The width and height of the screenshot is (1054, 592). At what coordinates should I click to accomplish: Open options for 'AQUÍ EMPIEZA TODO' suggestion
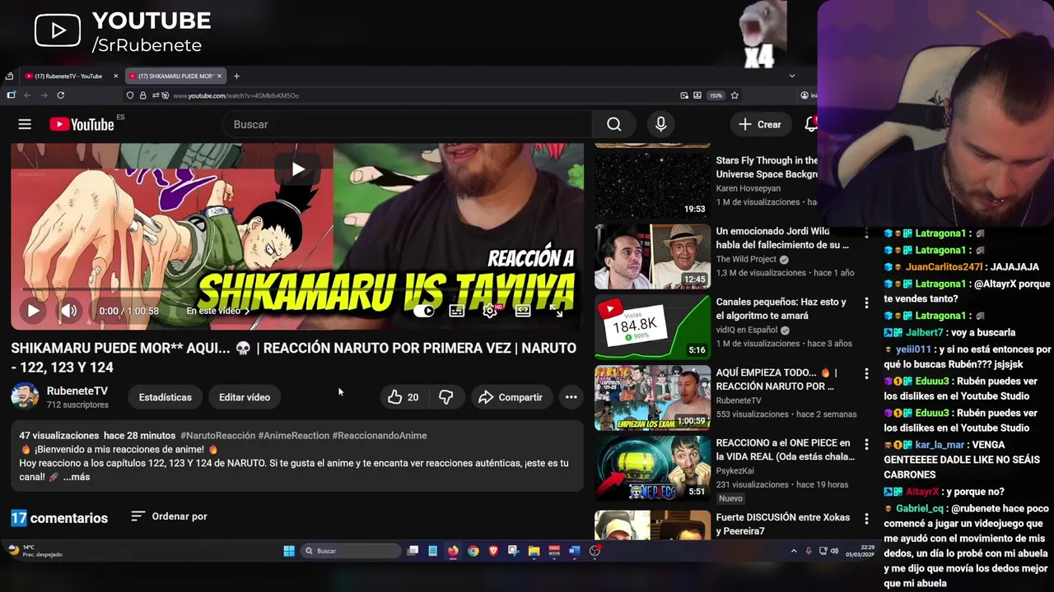[866, 373]
